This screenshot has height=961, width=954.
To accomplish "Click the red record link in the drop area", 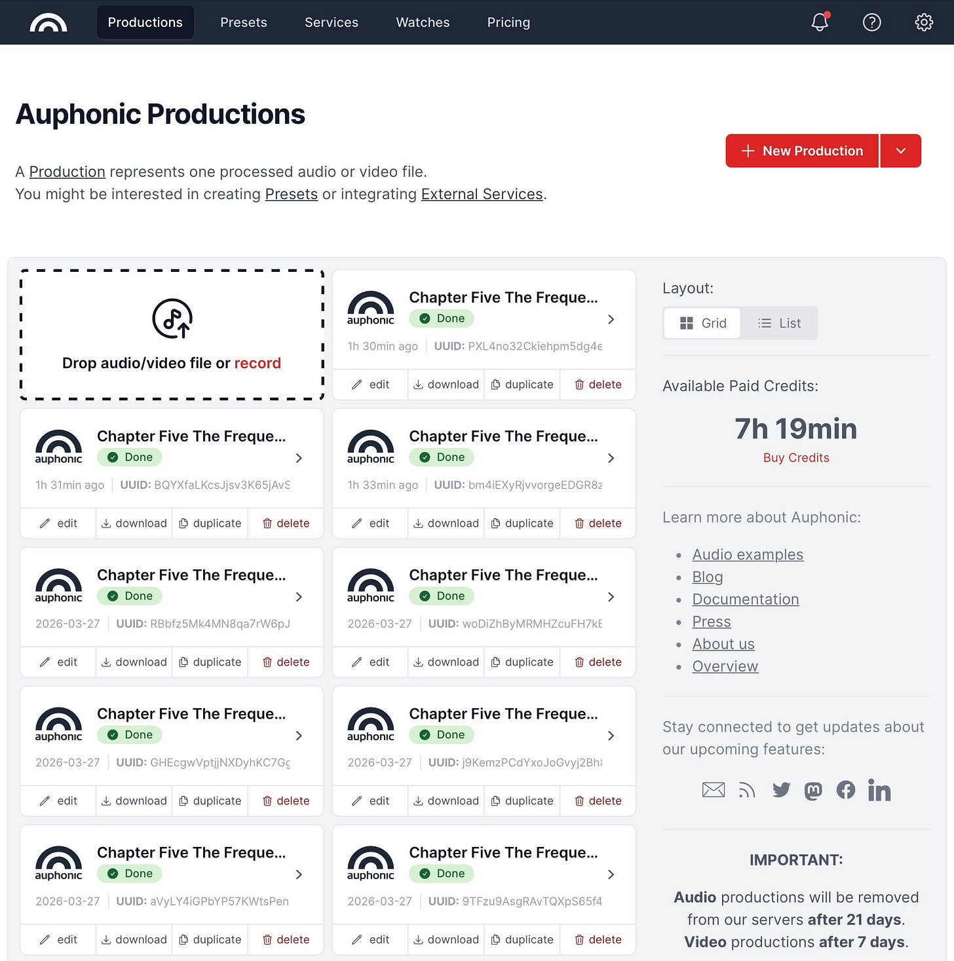I will pyautogui.click(x=258, y=363).
